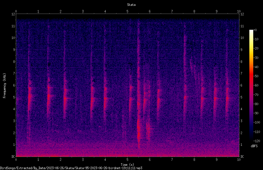Click the "-100" colorbar label

click(x=257, y=122)
